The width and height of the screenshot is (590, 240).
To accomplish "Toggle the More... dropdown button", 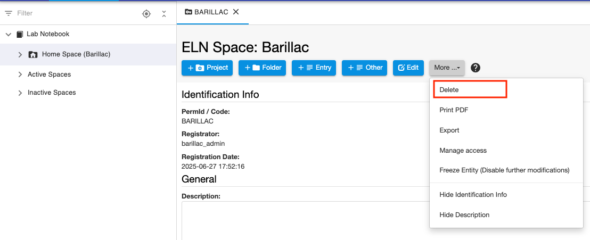I will pos(447,68).
